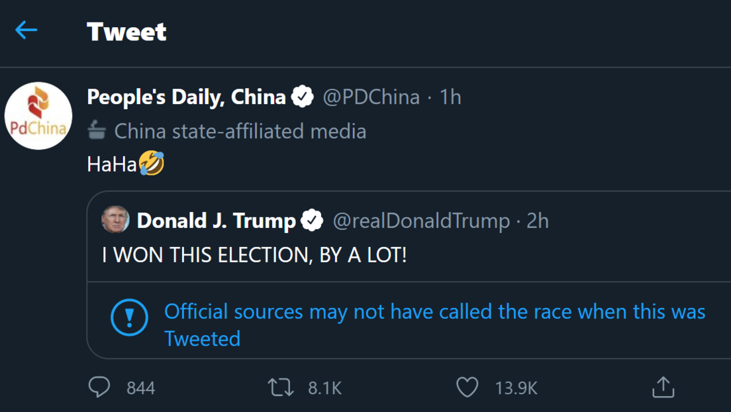This screenshot has height=412, width=731.
Task: Select the Tweet header title
Action: click(127, 30)
